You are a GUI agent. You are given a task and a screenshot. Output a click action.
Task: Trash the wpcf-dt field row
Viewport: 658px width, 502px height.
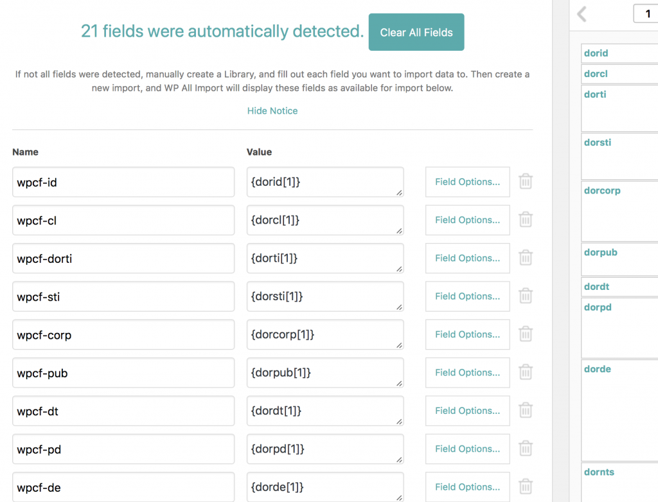526,411
